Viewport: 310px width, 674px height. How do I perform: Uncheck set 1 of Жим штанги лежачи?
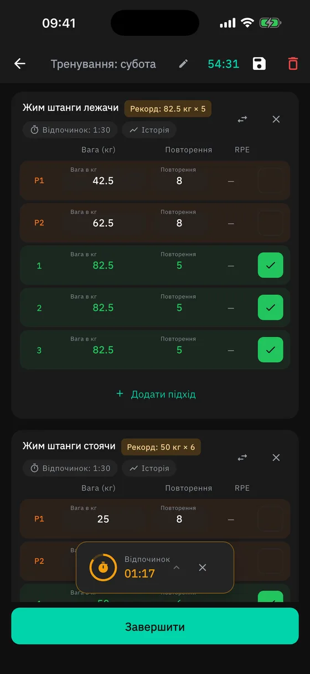pyautogui.click(x=271, y=265)
